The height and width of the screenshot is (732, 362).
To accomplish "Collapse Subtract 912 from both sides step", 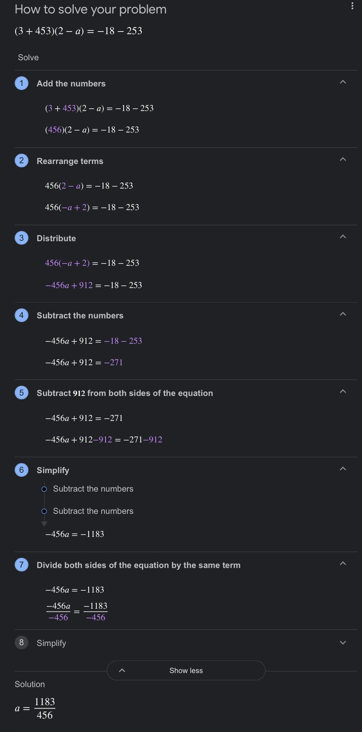I will coord(343,392).
